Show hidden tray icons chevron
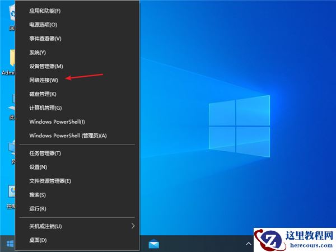336x252 pixels. (x=249, y=244)
